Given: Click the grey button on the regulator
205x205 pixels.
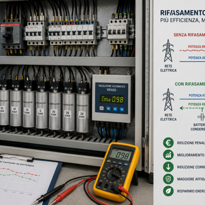Looking at the screenshot, I should [102, 108].
